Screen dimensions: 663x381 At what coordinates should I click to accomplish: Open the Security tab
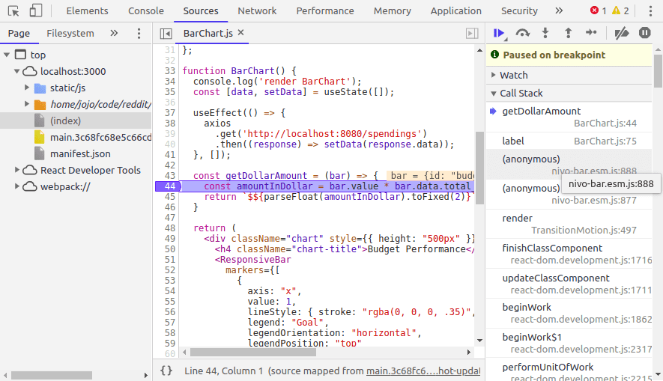pyautogui.click(x=519, y=11)
